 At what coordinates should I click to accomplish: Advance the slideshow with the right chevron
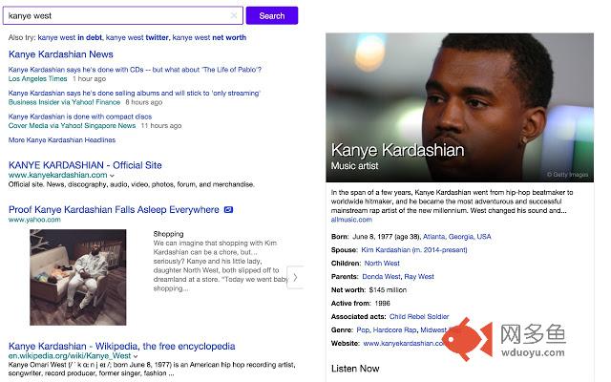295,277
